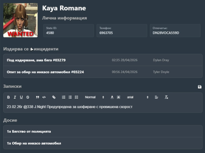
Task: Click officer name Dylan Dray
Action: pyautogui.click(x=161, y=60)
